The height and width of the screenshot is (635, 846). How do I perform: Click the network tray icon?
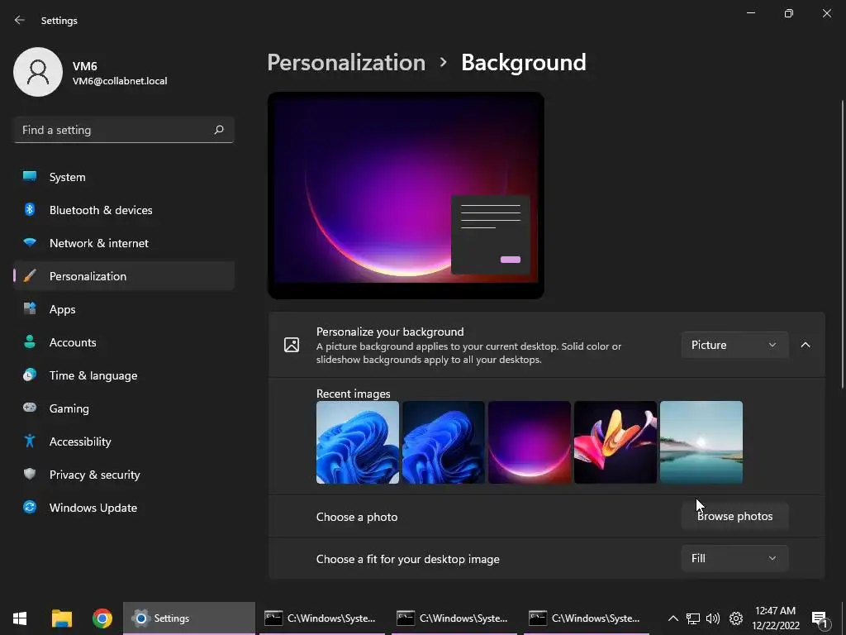pos(693,618)
